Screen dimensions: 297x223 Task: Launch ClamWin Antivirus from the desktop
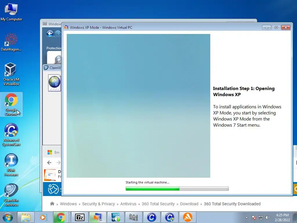pos(11,195)
